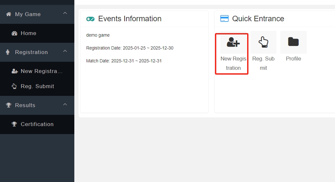Collapse the Registration section using its chevron
Screen dimensions: 335x182
click(65, 51)
